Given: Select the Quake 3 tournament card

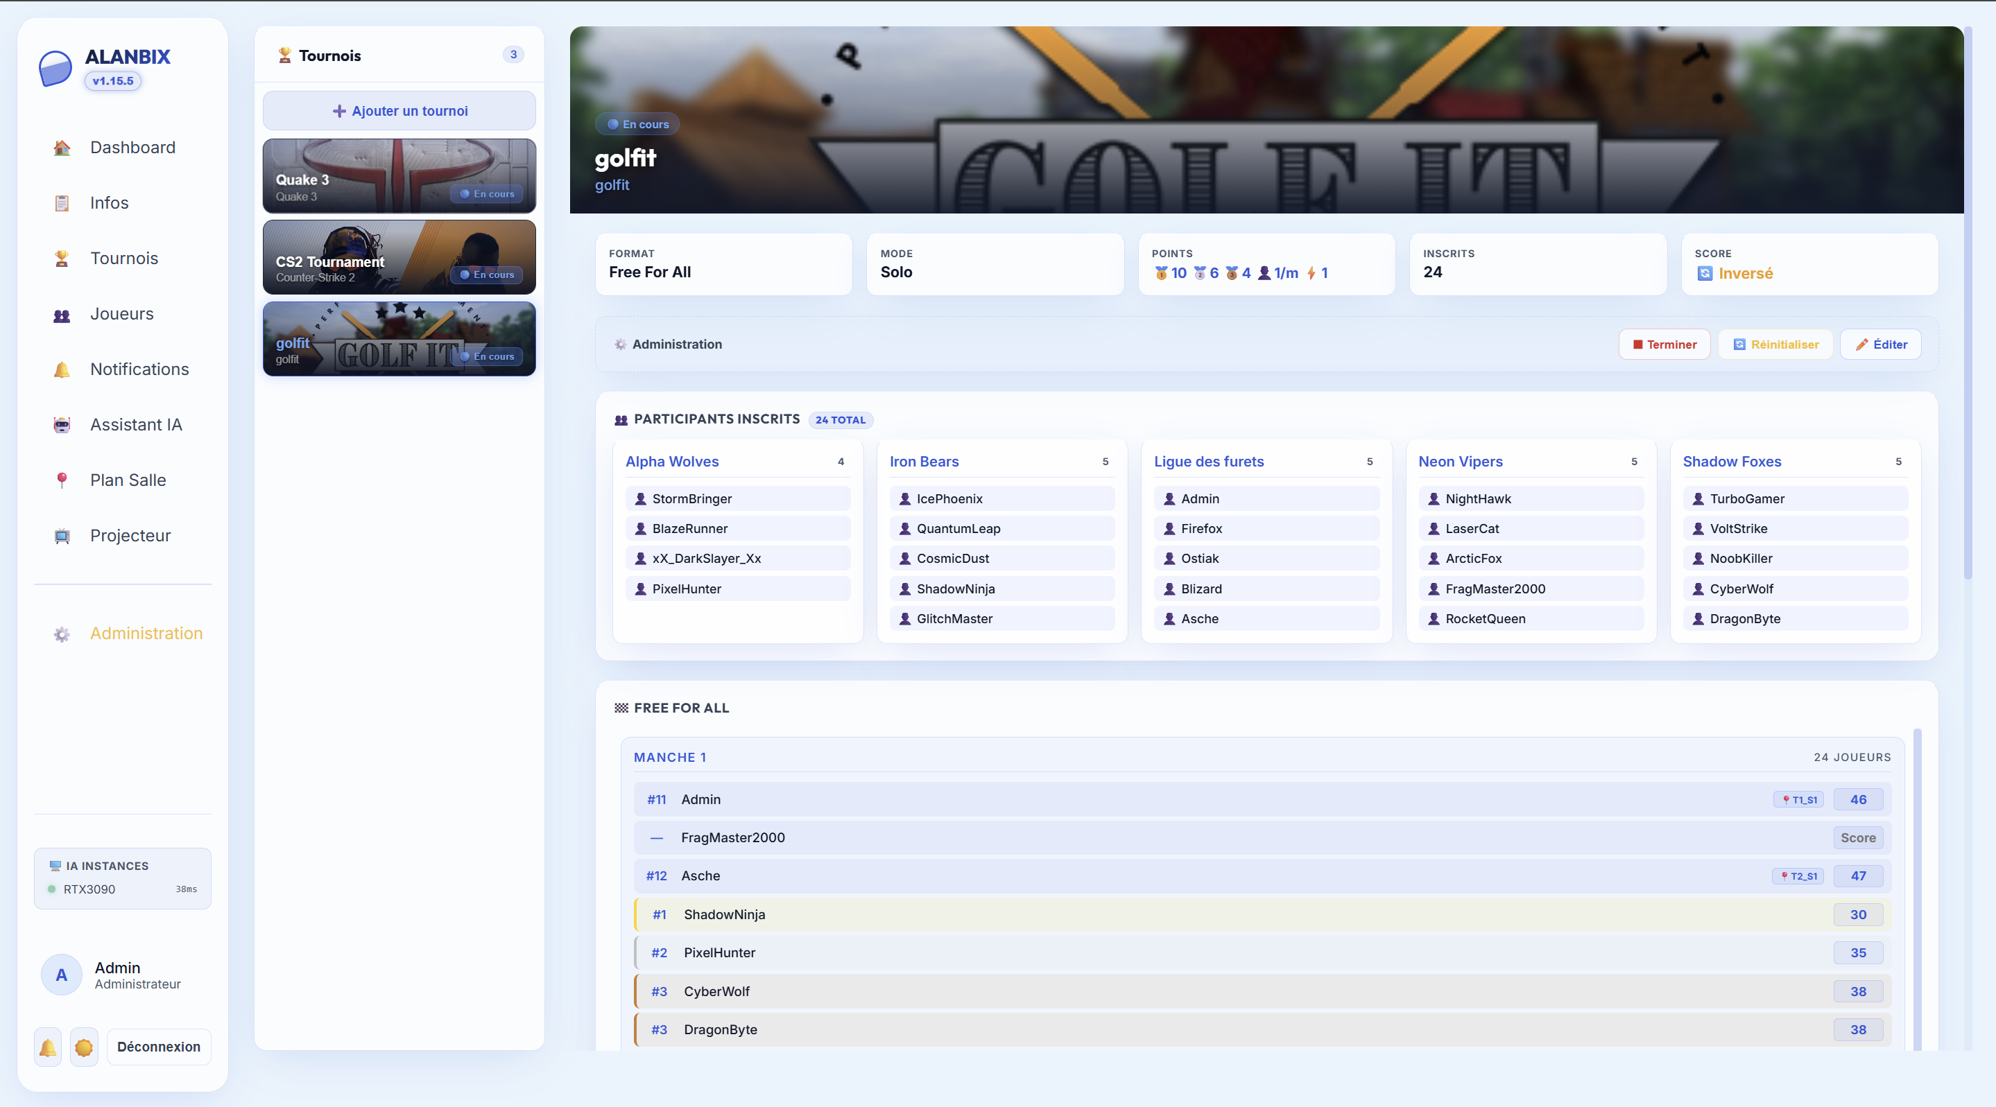Looking at the screenshot, I should pos(399,176).
